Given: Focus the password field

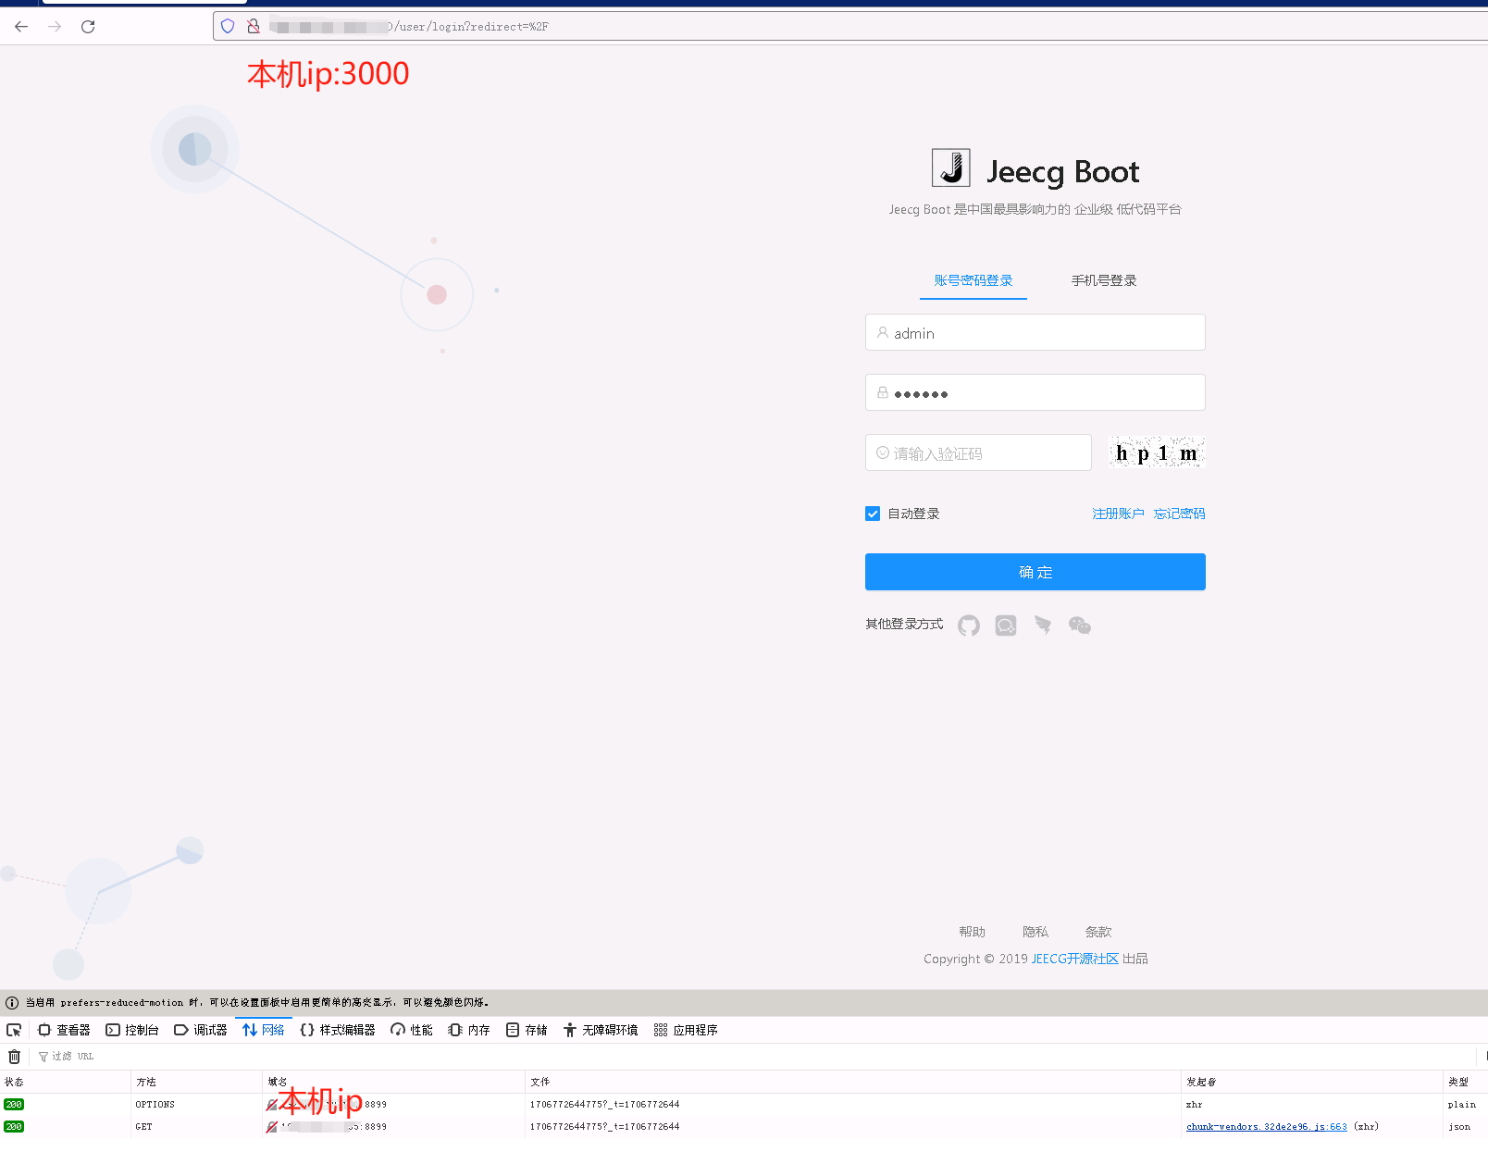Looking at the screenshot, I should pos(1035,392).
